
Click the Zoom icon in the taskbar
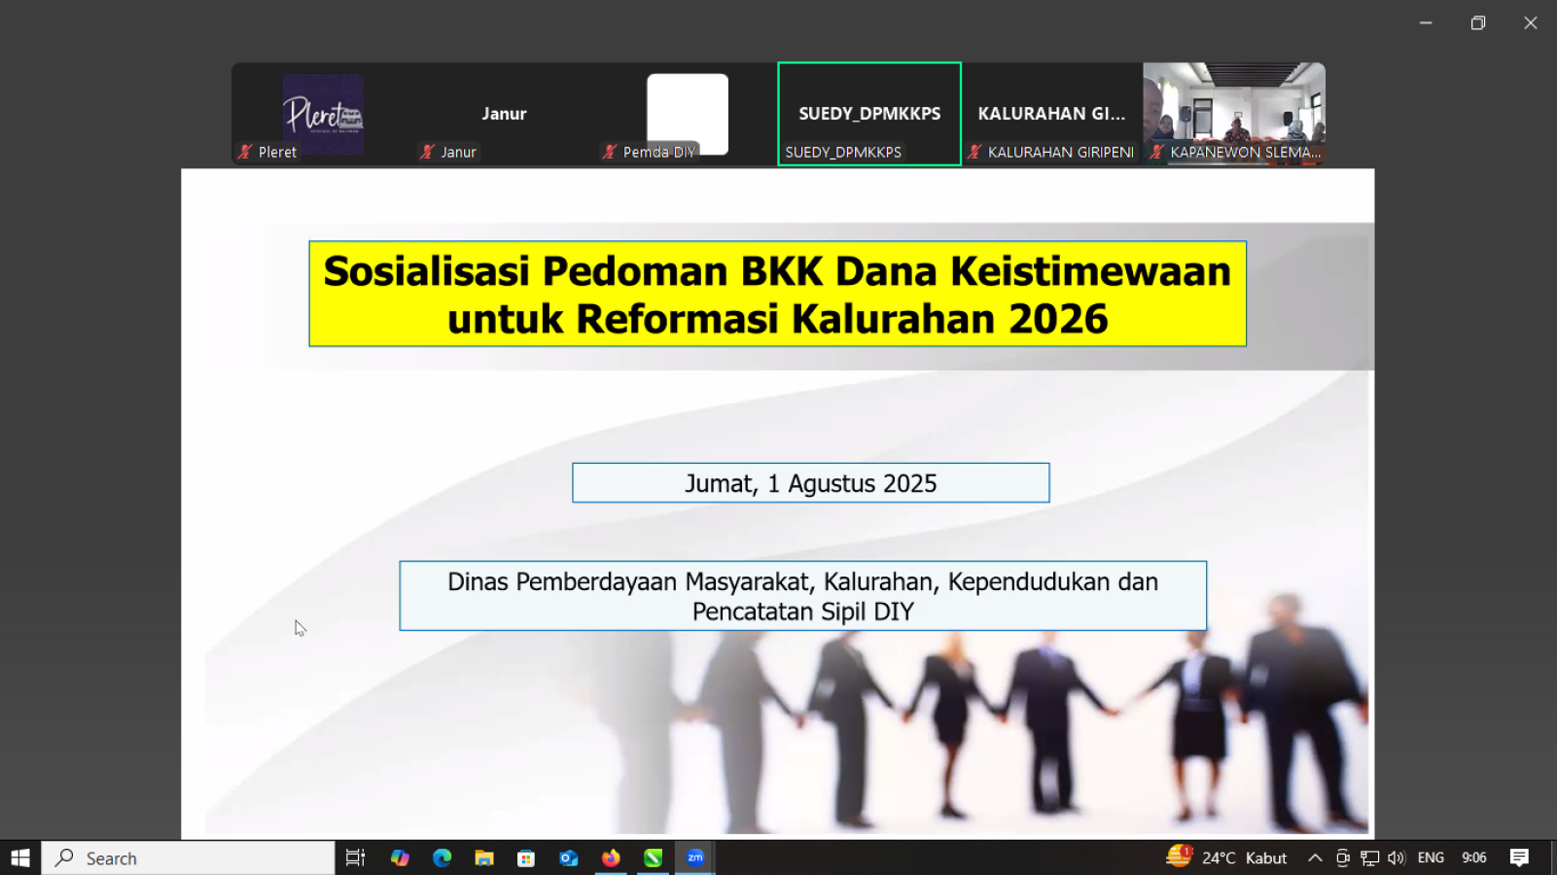pos(695,857)
